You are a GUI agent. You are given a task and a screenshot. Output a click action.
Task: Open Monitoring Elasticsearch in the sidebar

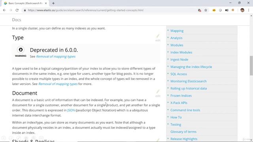(x=189, y=81)
